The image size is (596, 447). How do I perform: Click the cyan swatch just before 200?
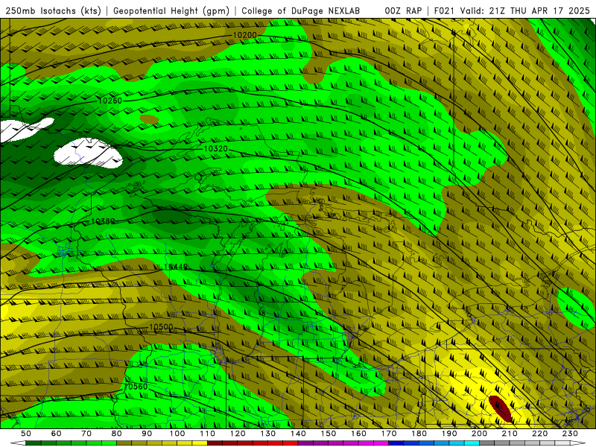click(472, 443)
